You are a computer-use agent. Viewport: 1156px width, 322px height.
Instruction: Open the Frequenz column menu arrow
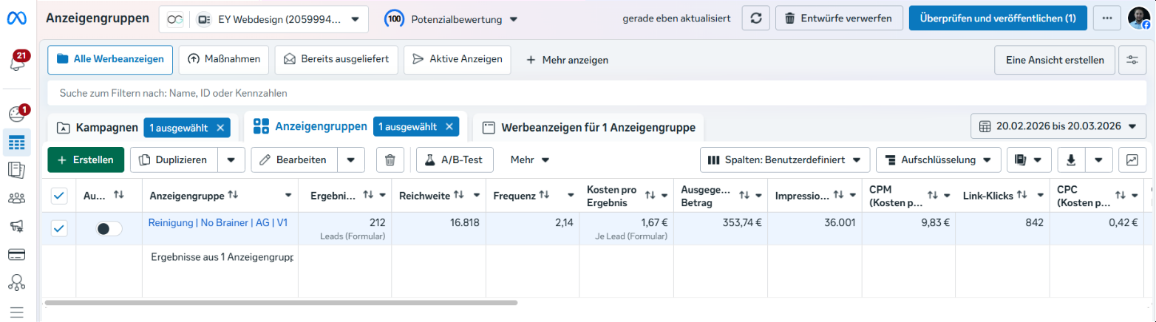[571, 196]
